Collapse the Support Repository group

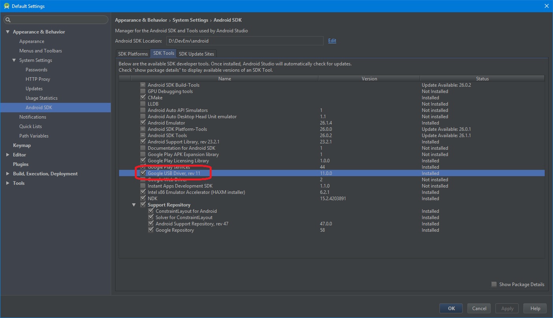point(134,205)
